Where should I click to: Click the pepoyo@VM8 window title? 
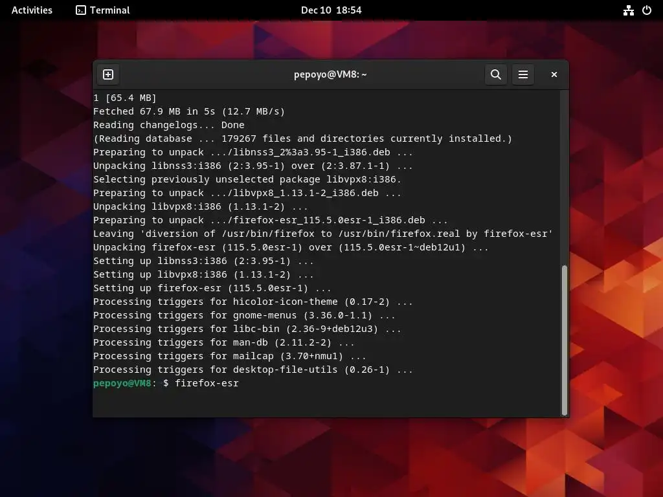[330, 74]
